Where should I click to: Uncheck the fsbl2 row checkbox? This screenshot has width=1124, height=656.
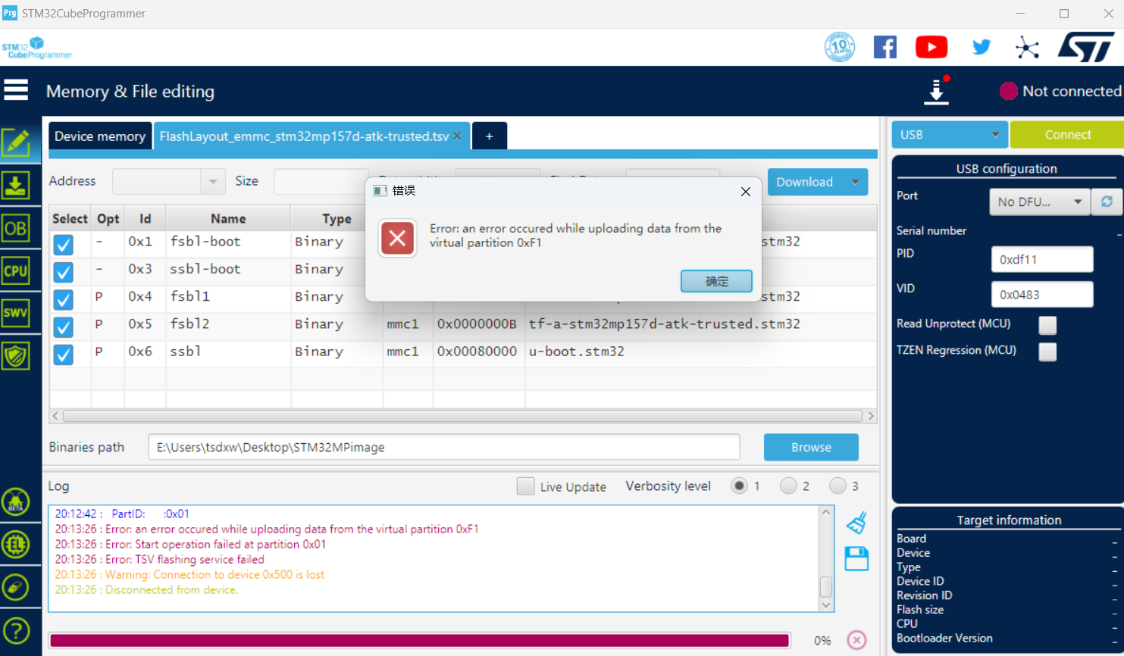point(64,327)
